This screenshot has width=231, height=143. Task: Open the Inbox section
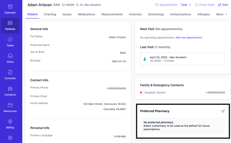coord(10,58)
